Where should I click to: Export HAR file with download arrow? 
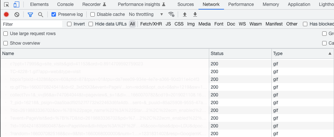[x=195, y=14]
